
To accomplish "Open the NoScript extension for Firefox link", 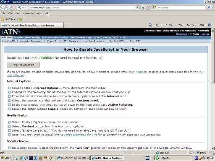I will coord(81,135).
